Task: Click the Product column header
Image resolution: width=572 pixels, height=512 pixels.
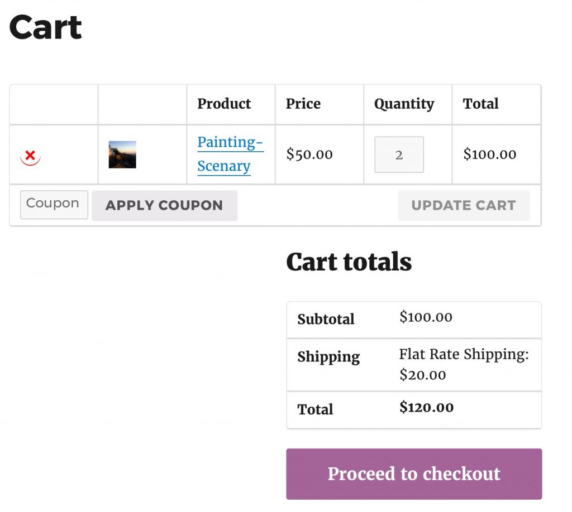Action: (224, 104)
